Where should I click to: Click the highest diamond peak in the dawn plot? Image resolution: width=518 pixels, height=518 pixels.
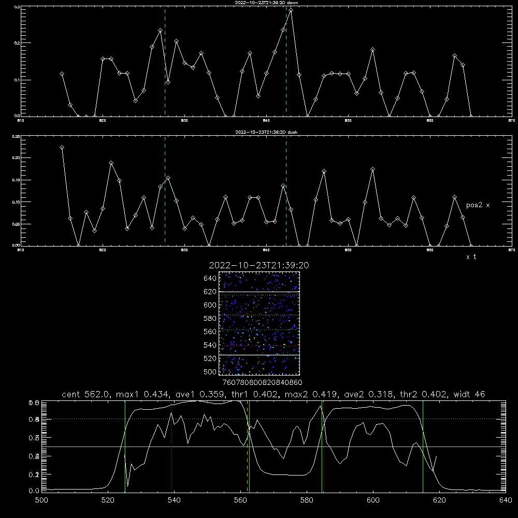pos(291,10)
